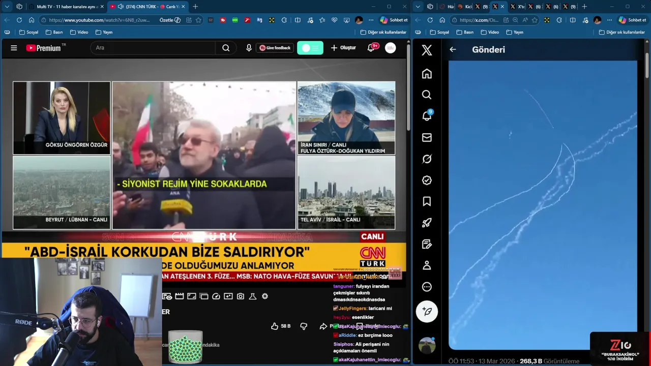Screen dimensions: 651x366
Task: Reload the YouTube page in left browser
Action: pyautogui.click(x=19, y=20)
